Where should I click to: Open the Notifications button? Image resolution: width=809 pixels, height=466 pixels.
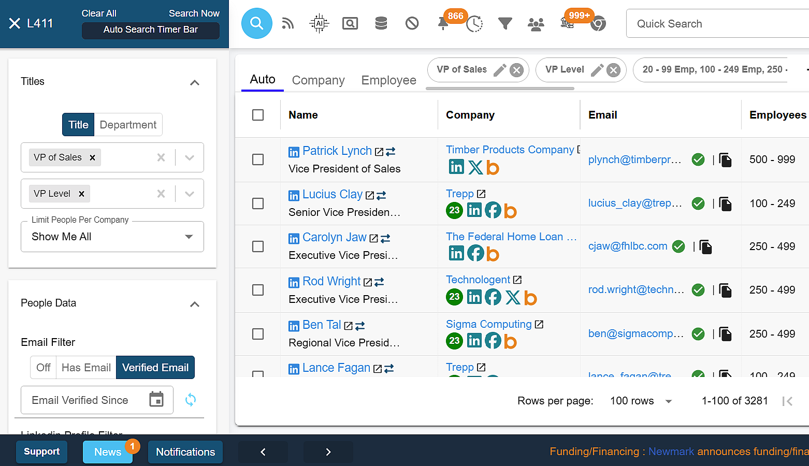pos(185,452)
